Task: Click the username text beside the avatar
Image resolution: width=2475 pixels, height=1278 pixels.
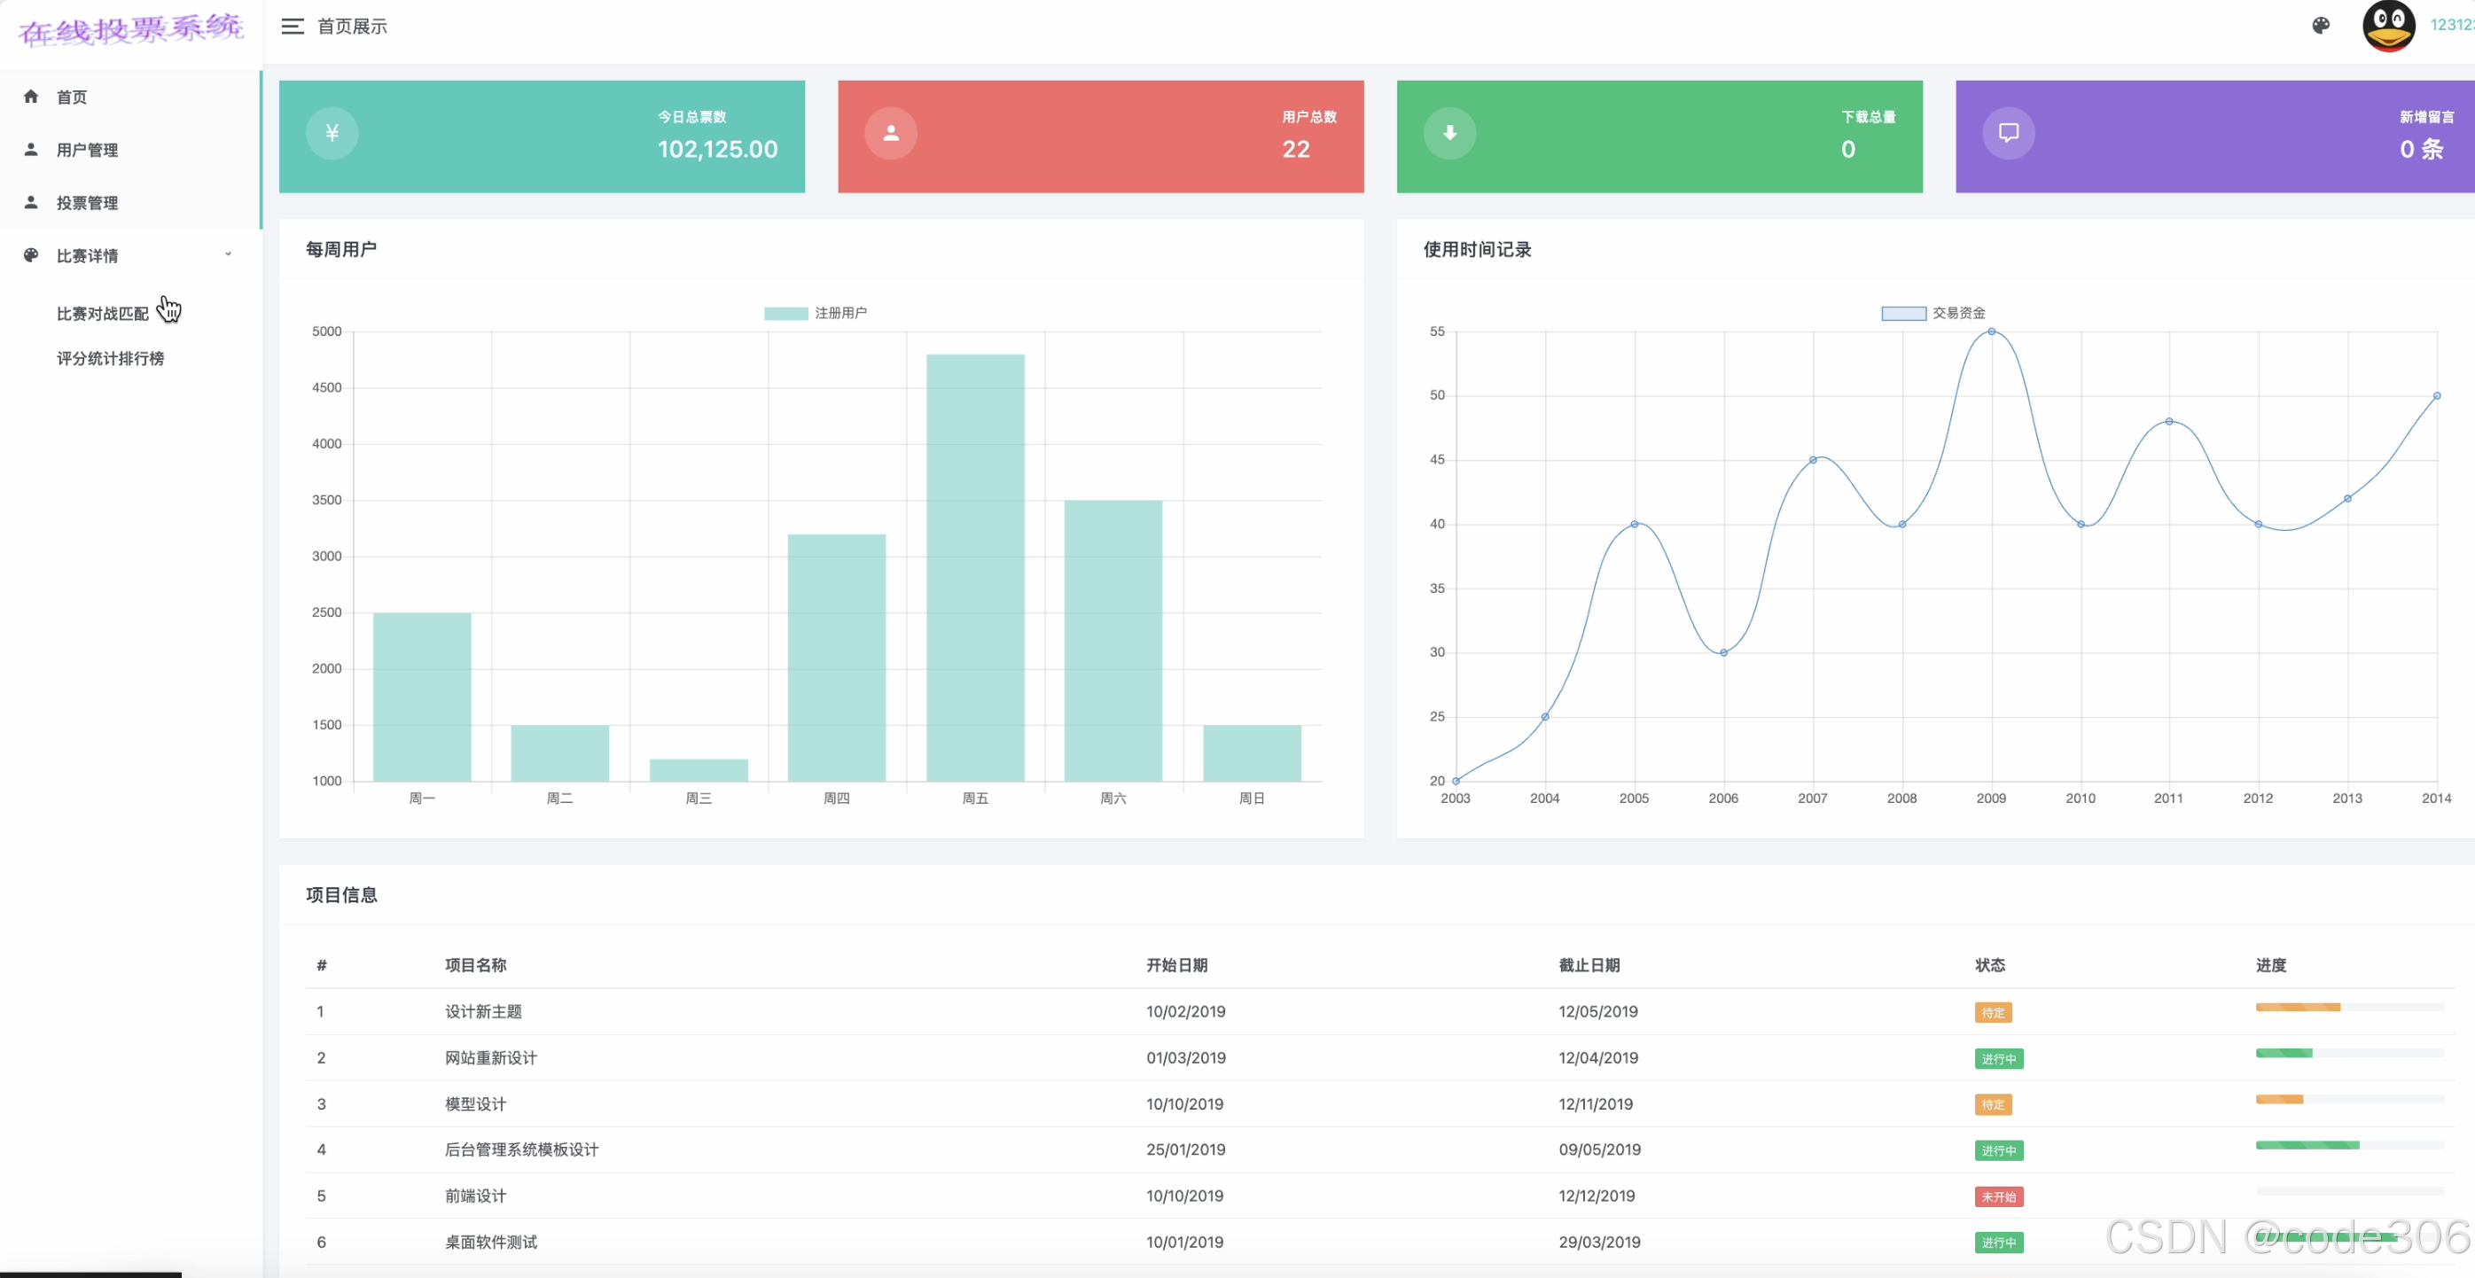Action: click(x=2452, y=25)
